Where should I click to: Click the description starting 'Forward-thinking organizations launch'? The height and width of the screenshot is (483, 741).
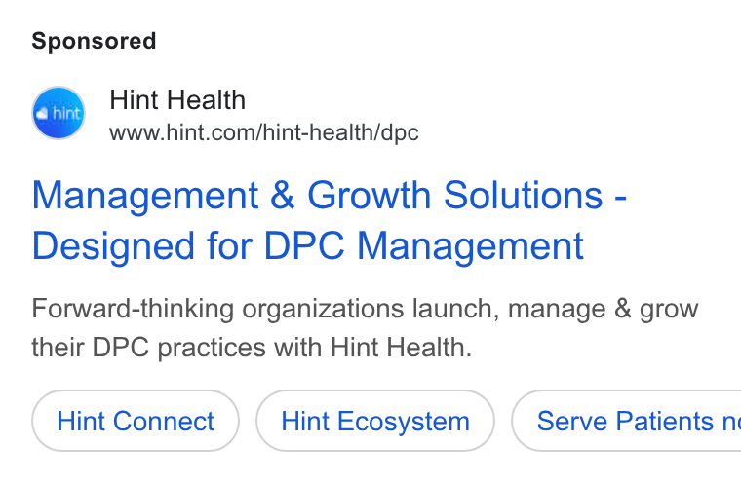tap(365, 328)
